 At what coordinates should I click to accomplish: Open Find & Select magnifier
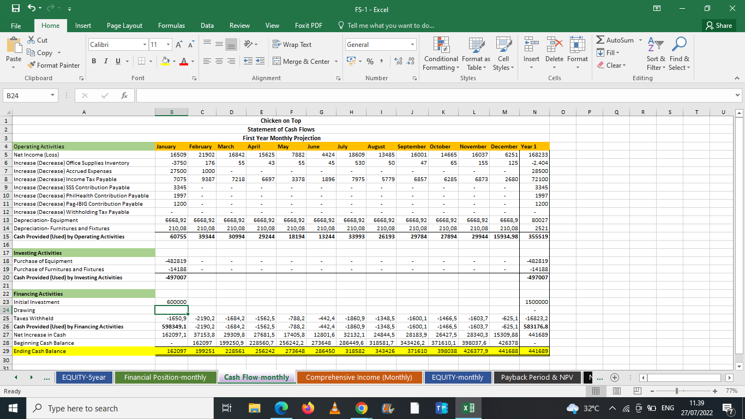click(680, 55)
